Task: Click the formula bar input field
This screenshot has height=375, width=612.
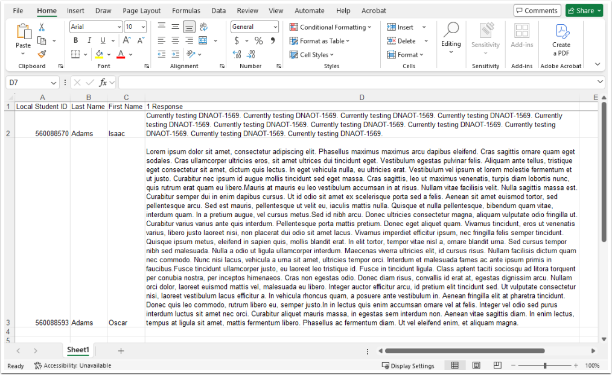Action: point(357,82)
